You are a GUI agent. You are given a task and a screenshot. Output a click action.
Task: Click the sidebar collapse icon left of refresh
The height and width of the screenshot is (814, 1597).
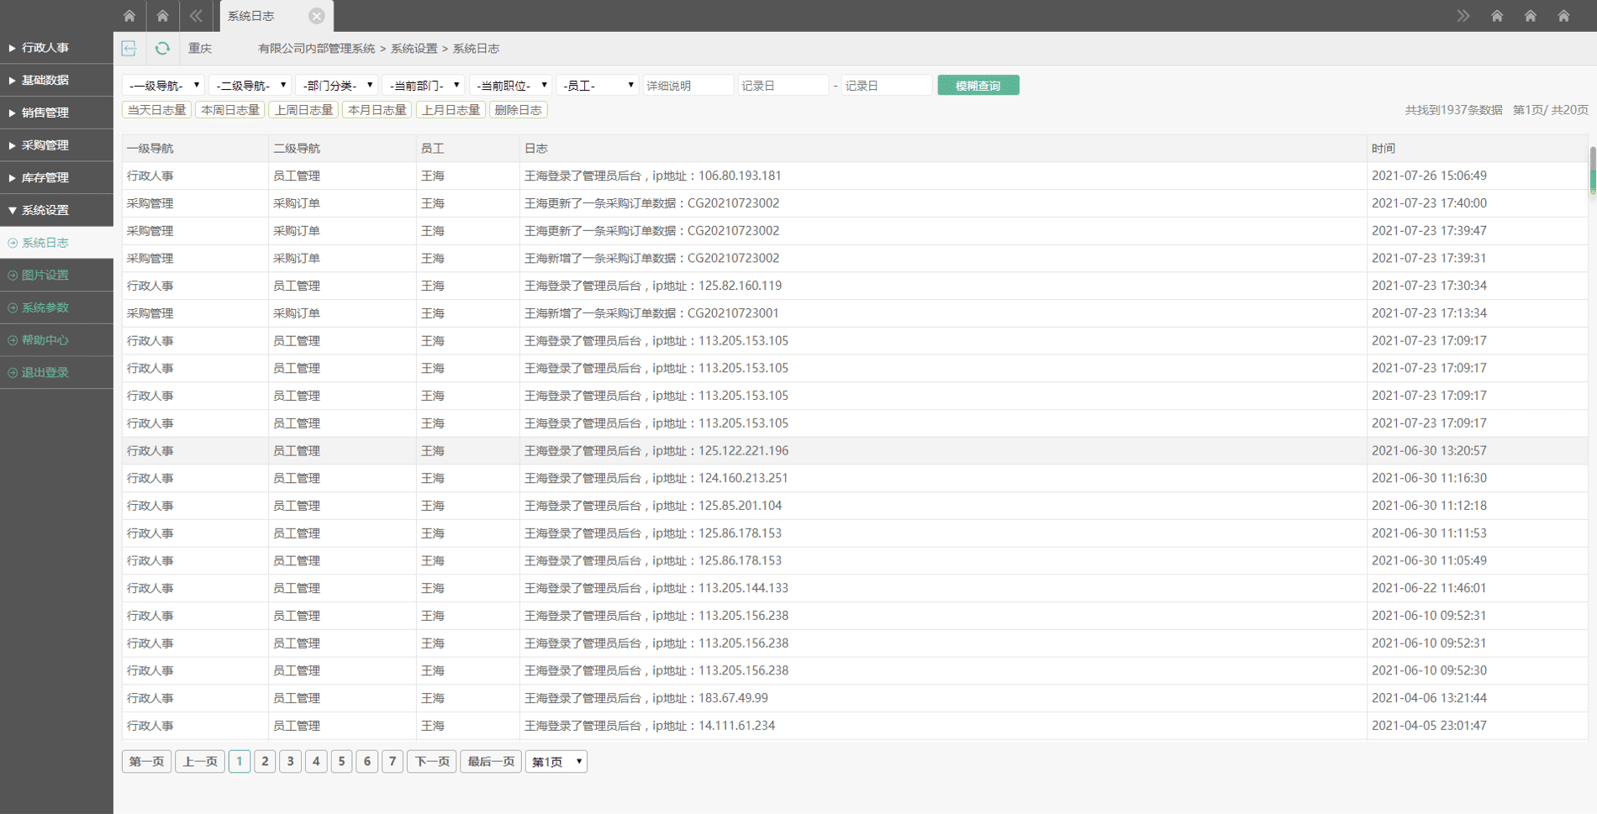[x=129, y=49]
